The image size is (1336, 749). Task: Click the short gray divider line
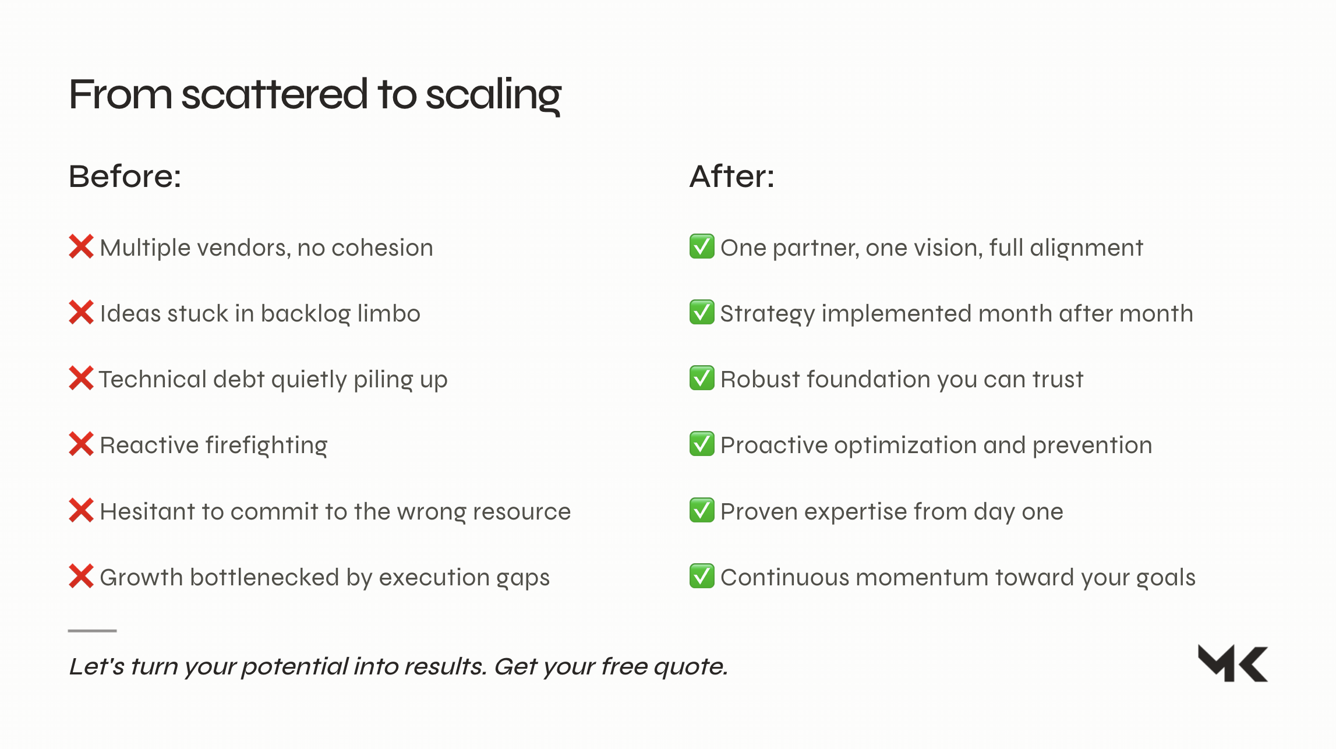(92, 630)
